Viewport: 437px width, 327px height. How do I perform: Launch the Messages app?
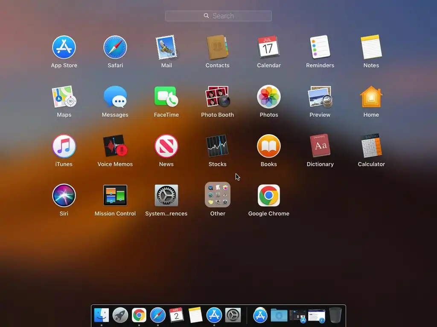click(x=115, y=97)
